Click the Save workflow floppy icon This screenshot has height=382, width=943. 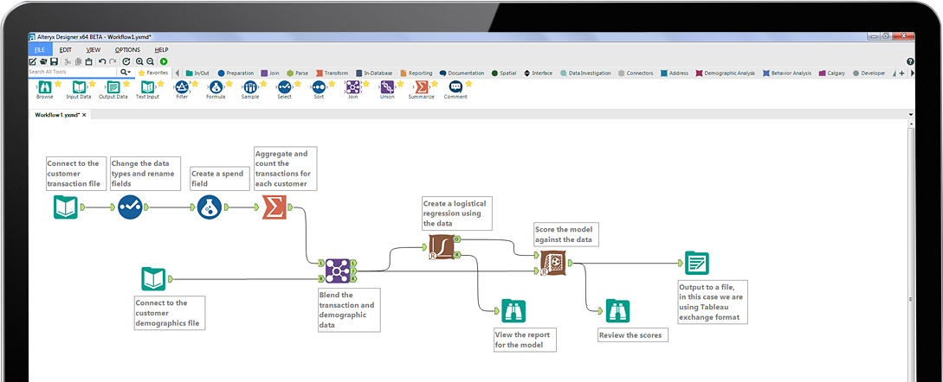[x=54, y=61]
